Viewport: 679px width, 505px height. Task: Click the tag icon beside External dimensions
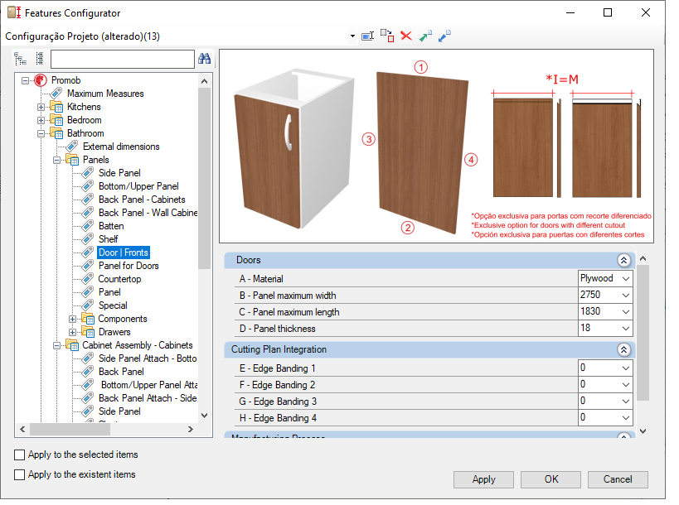click(x=72, y=147)
